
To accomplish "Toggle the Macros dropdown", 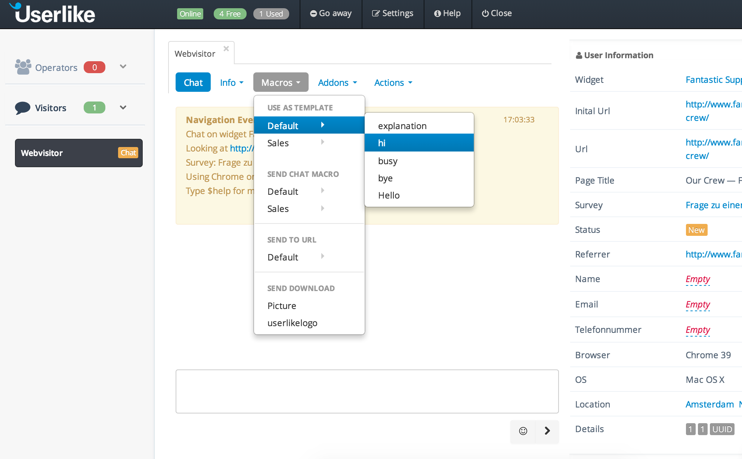I will (281, 82).
